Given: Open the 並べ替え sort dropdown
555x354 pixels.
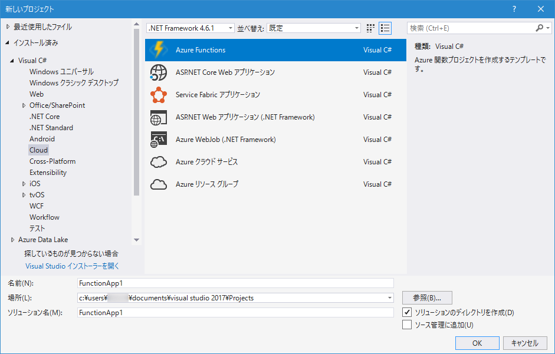Looking at the screenshot, I should pyautogui.click(x=357, y=28).
